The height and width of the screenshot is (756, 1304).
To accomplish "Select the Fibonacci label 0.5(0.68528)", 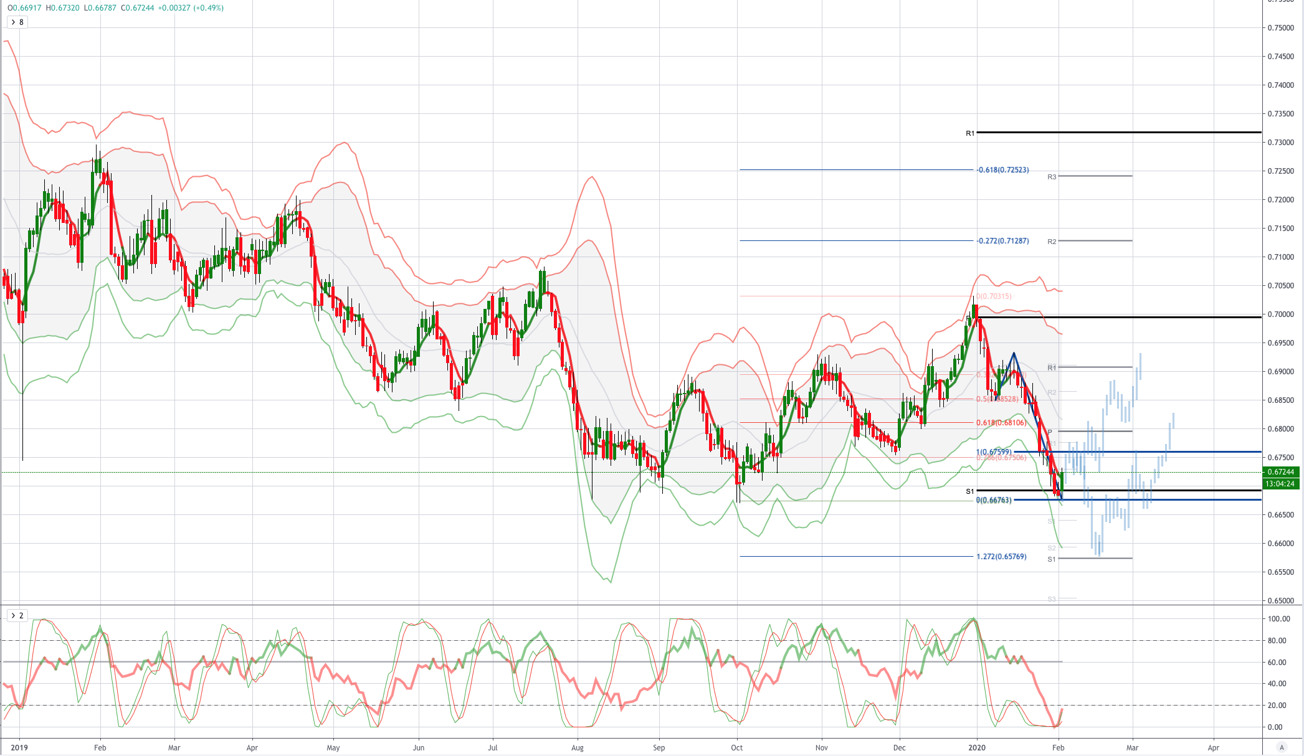I will (x=997, y=399).
